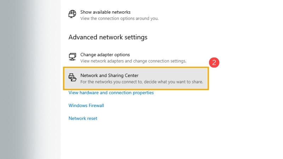This screenshot has height=159, width=283.
Task: Click the red number 2 step badge
Action: pos(214,63)
